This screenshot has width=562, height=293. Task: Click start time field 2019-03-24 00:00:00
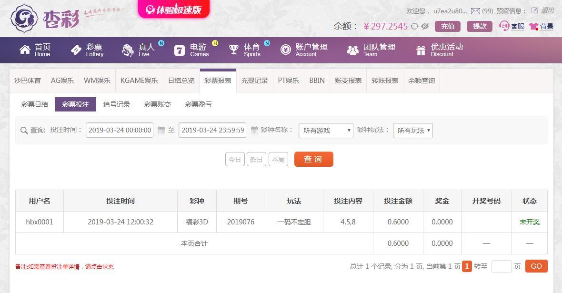120,130
